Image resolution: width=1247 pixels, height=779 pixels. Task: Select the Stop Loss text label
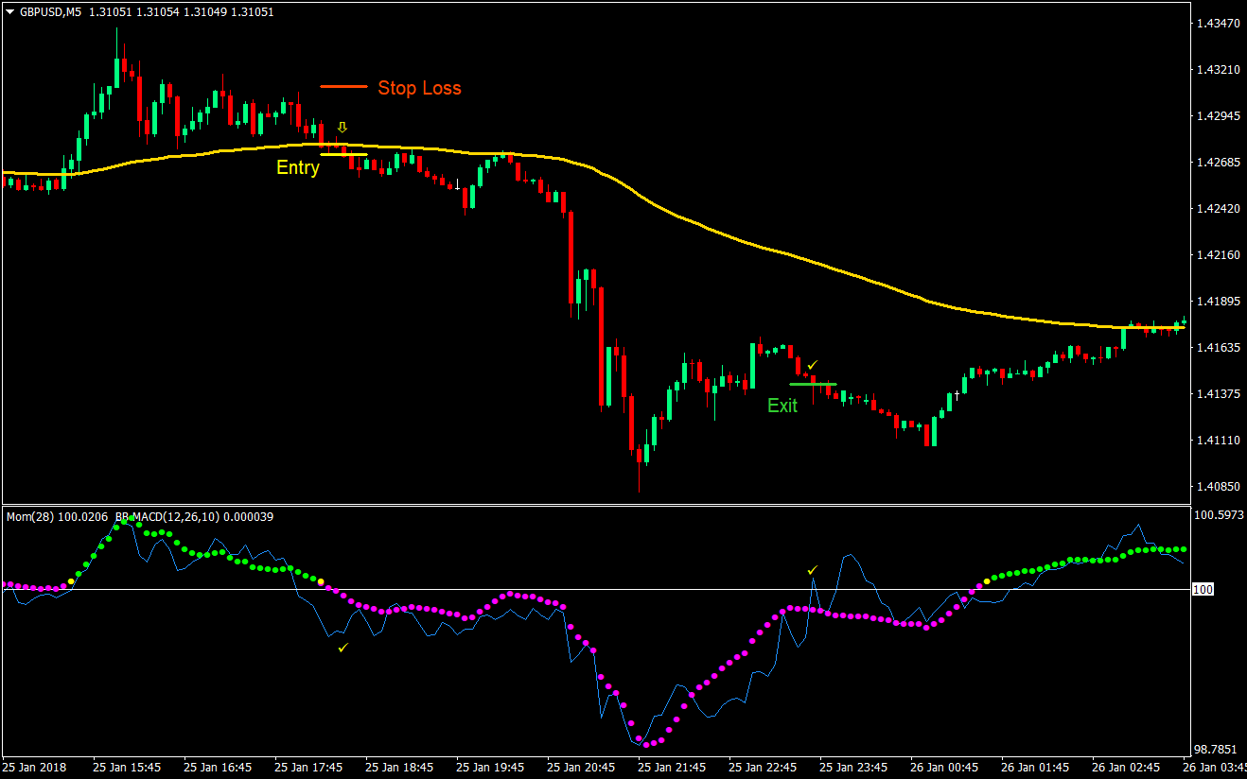(419, 88)
